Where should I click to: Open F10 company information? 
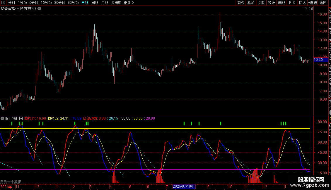292,3
